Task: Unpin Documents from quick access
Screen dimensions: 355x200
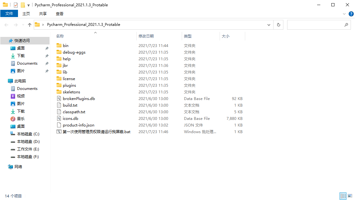Action: click(47, 63)
